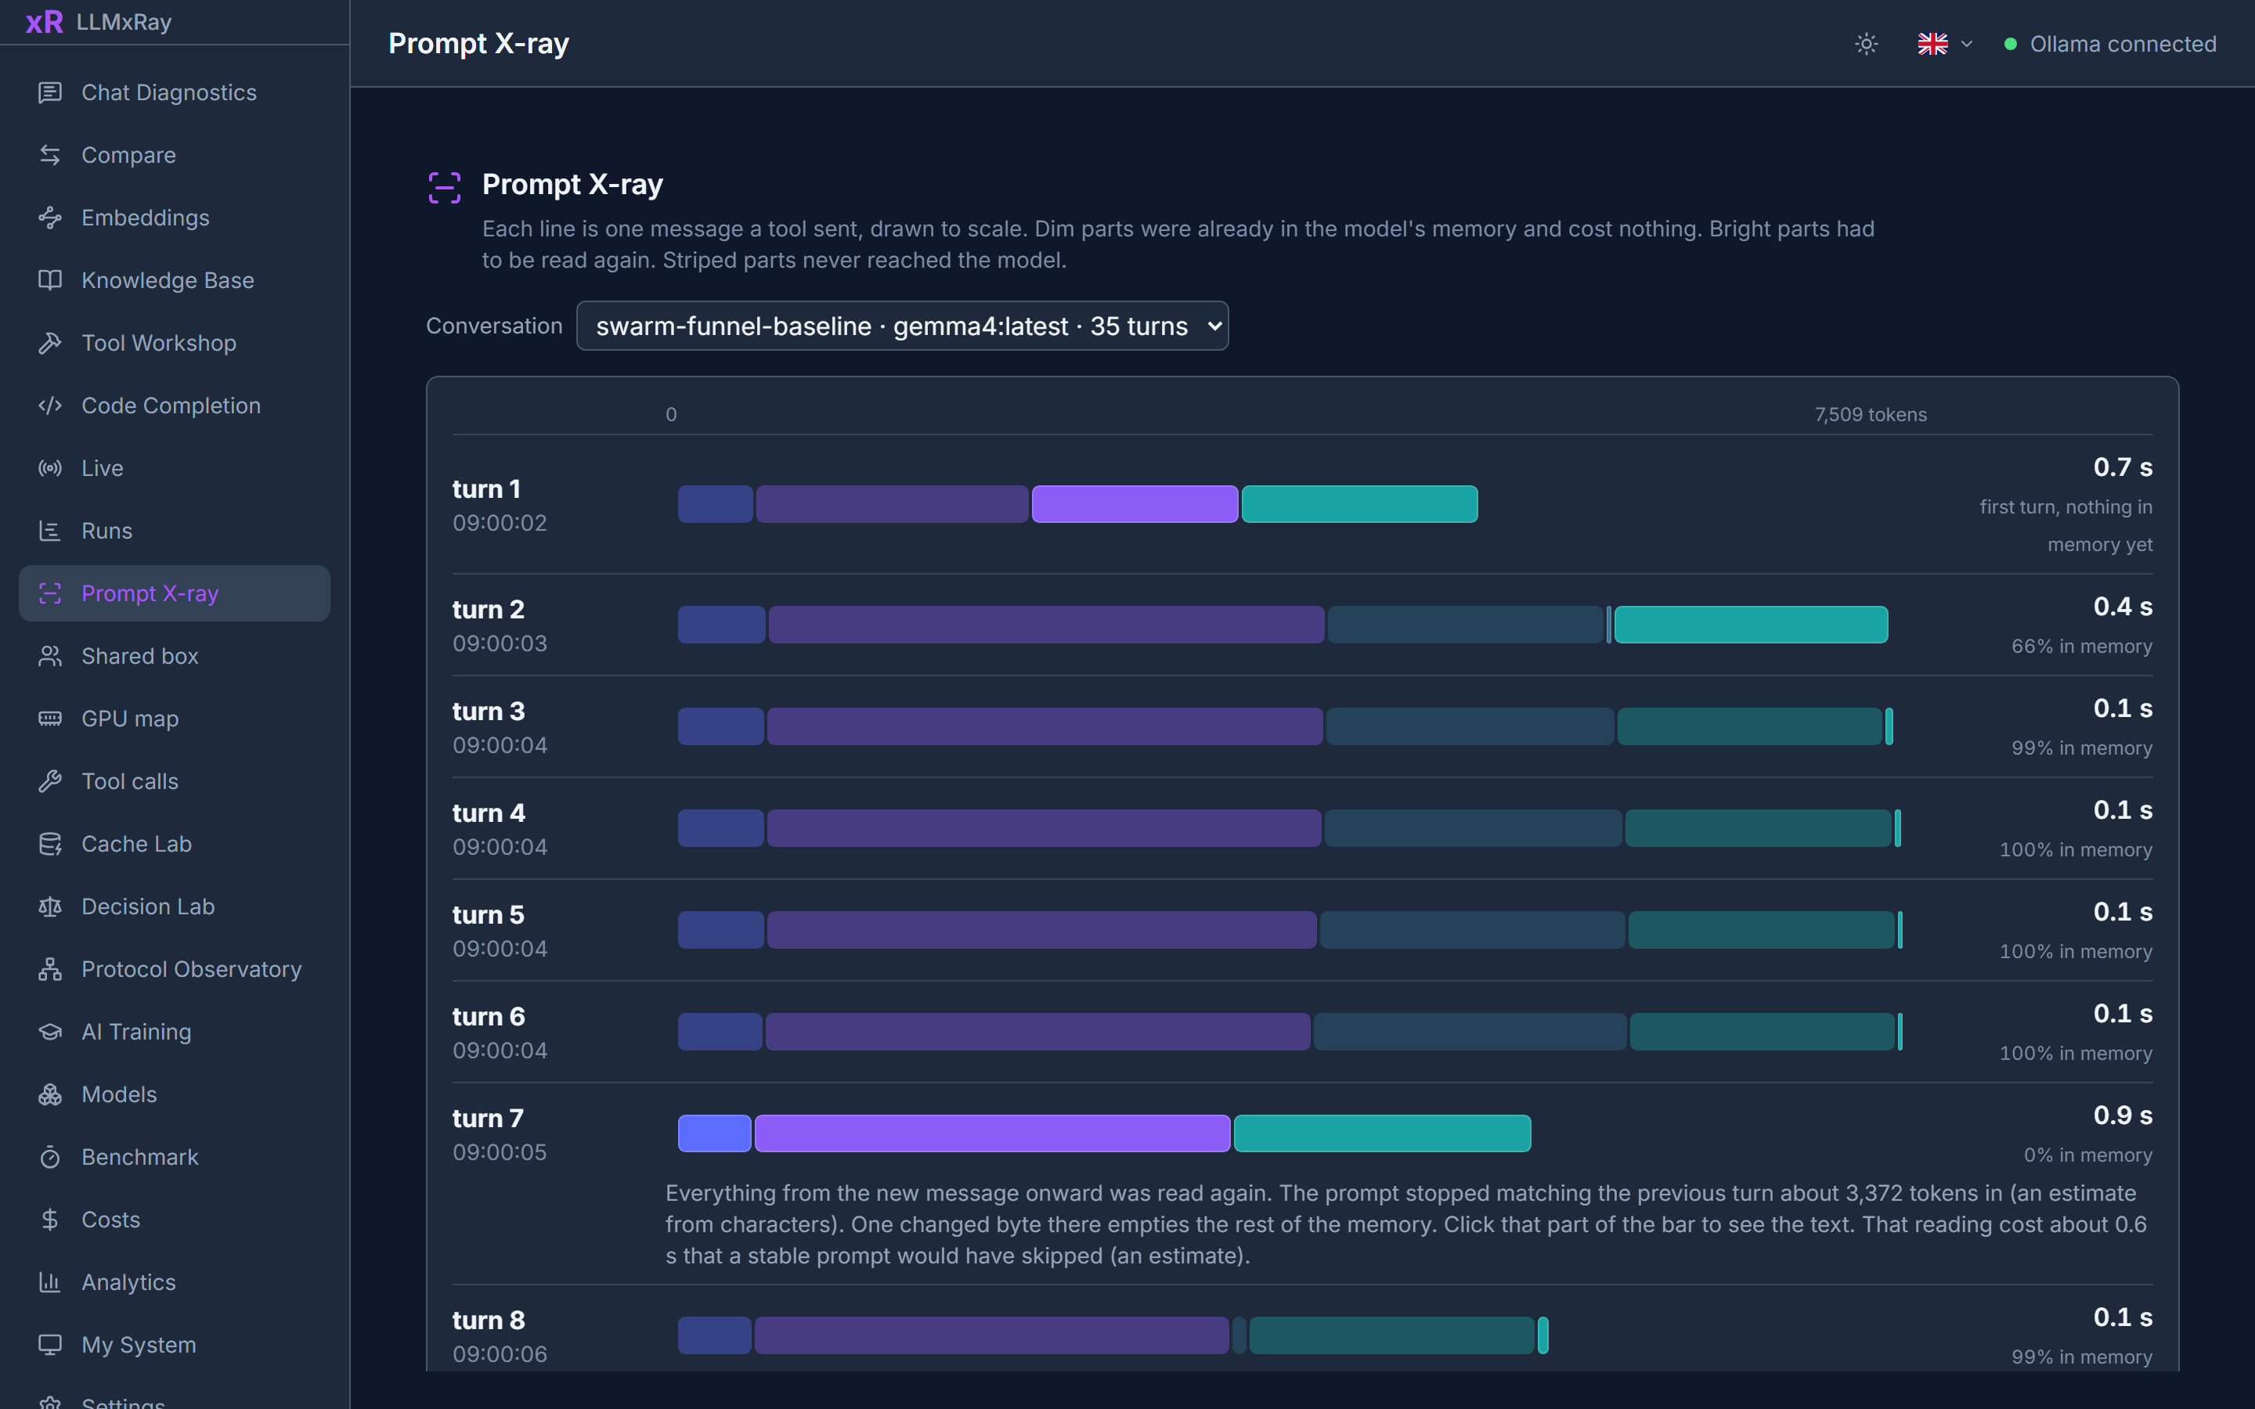Viewport: 2255px width, 1409px height.
Task: Open the Cache Lab database icon
Action: (50, 843)
